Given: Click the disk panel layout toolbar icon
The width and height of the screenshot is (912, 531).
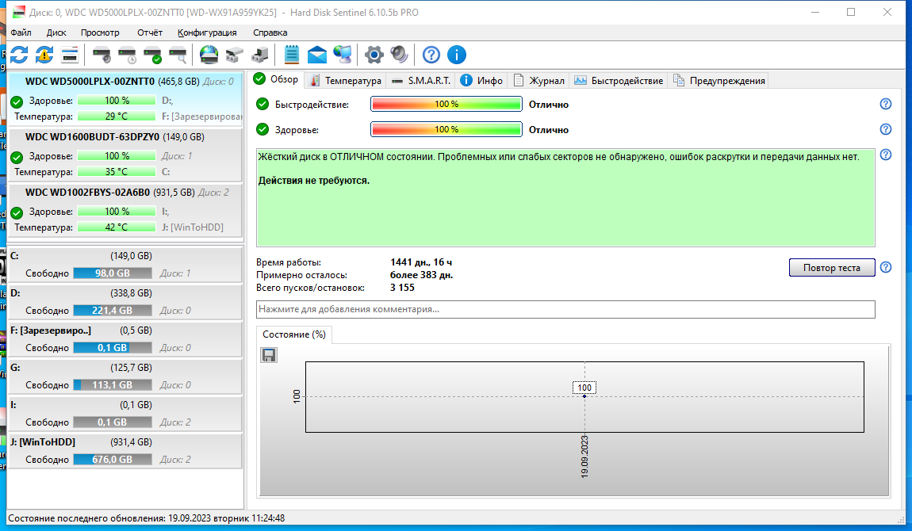Looking at the screenshot, I should 70,55.
